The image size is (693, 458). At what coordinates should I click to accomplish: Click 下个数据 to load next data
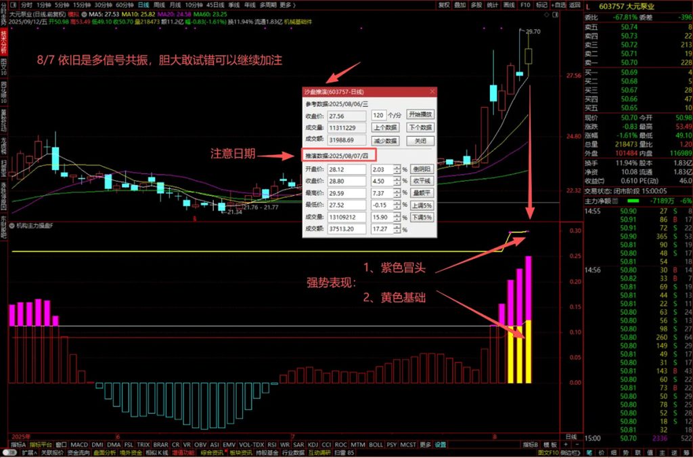point(420,127)
